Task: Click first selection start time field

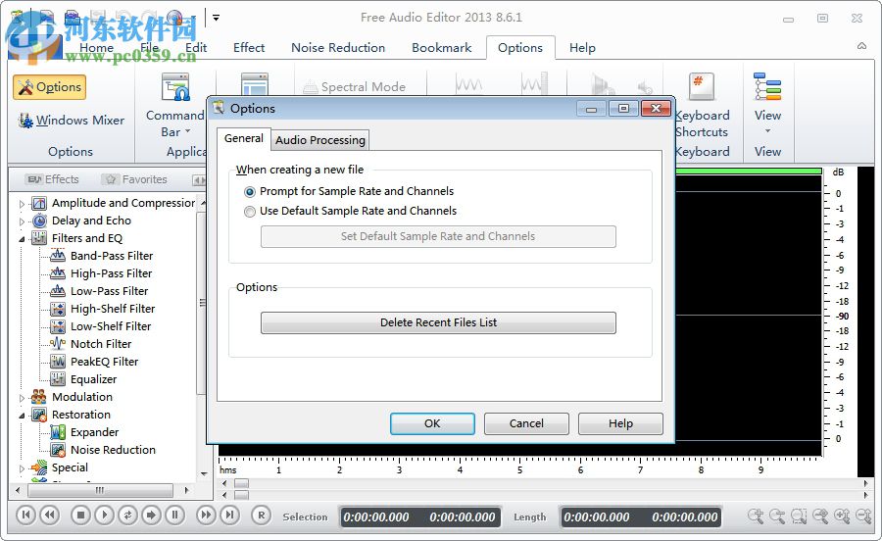Action: click(375, 516)
